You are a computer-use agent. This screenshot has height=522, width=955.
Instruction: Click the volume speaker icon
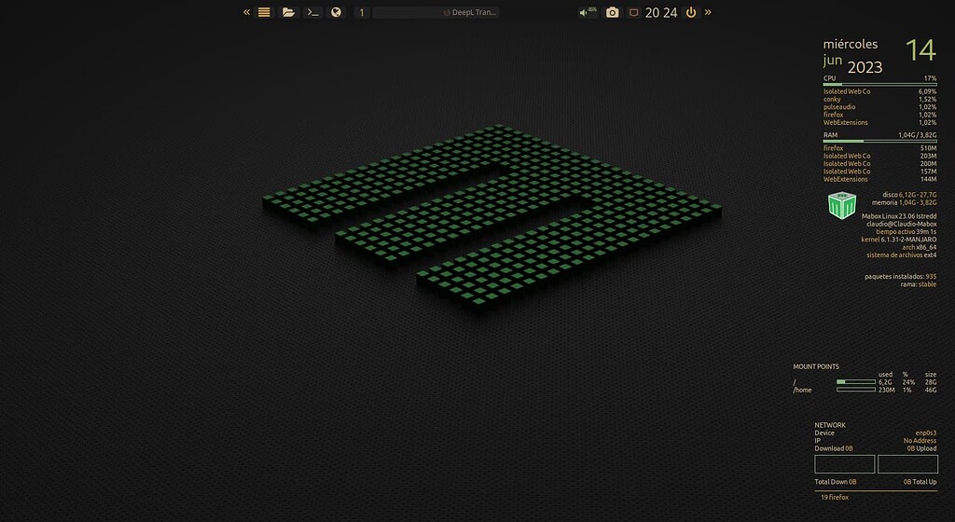click(x=588, y=12)
